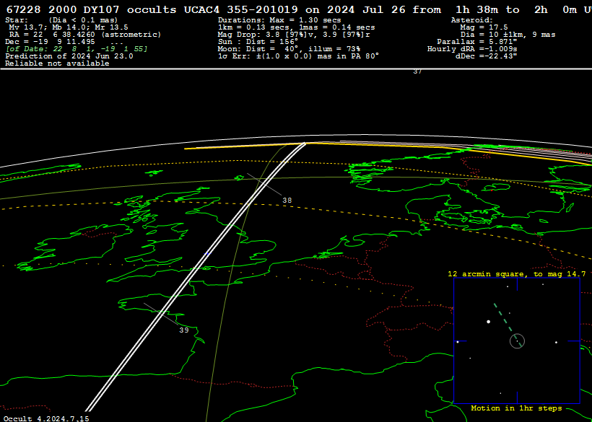Click the bright white star in finder chart
This screenshot has width=592, height=422.
click(x=489, y=322)
